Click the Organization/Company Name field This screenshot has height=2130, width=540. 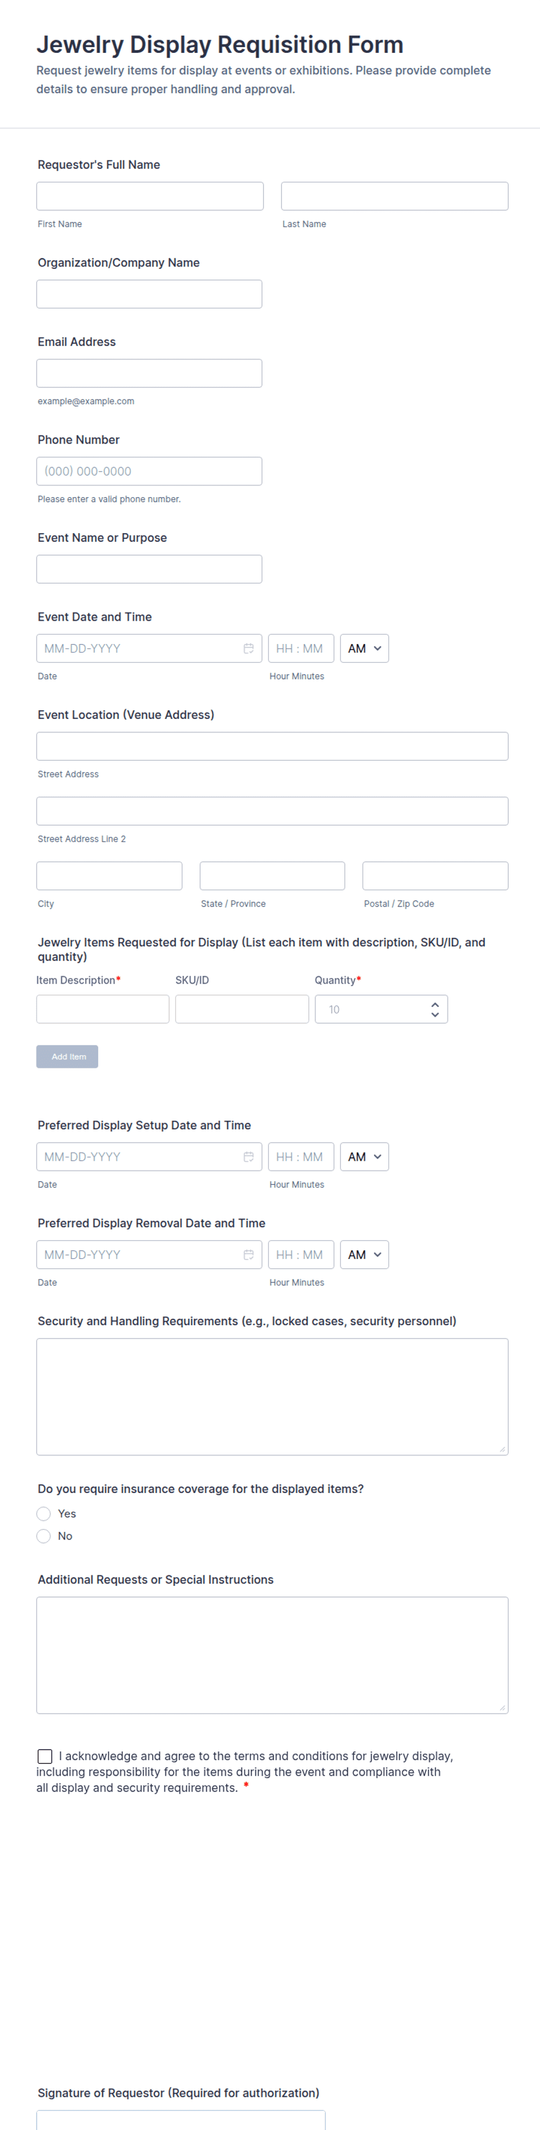point(149,293)
